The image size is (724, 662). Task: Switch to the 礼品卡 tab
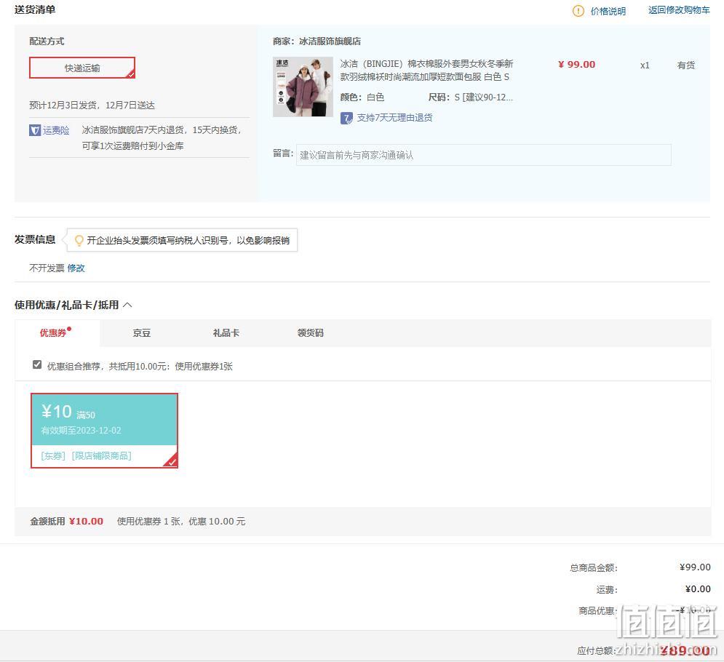(x=226, y=333)
